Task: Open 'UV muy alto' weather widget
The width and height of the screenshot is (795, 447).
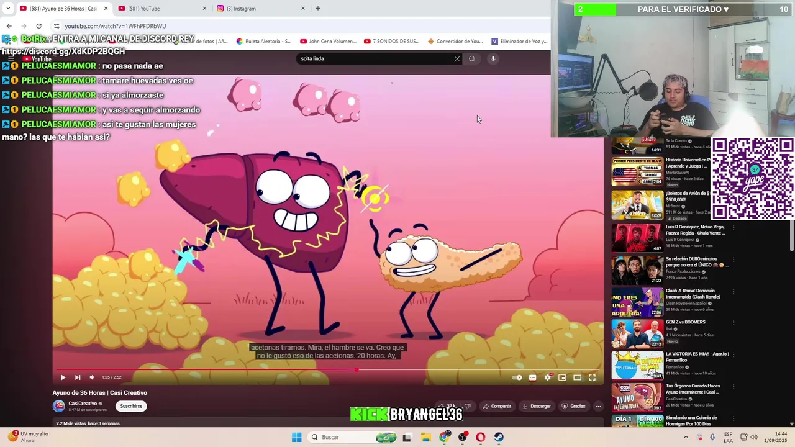Action: click(x=28, y=437)
